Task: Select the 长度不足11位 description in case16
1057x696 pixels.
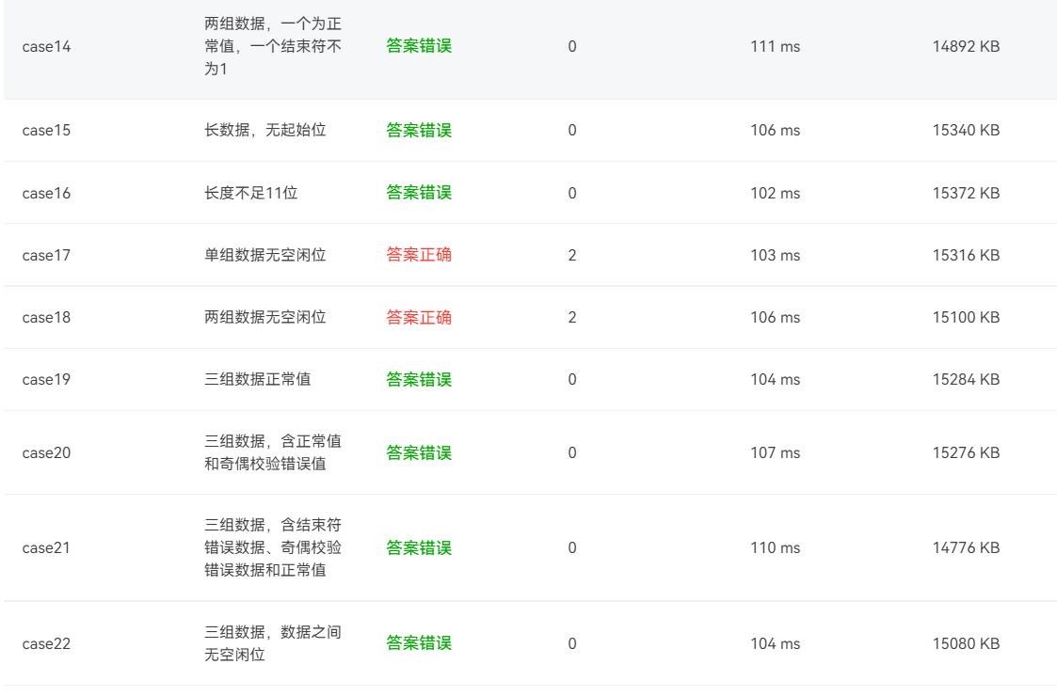Action: 250,193
